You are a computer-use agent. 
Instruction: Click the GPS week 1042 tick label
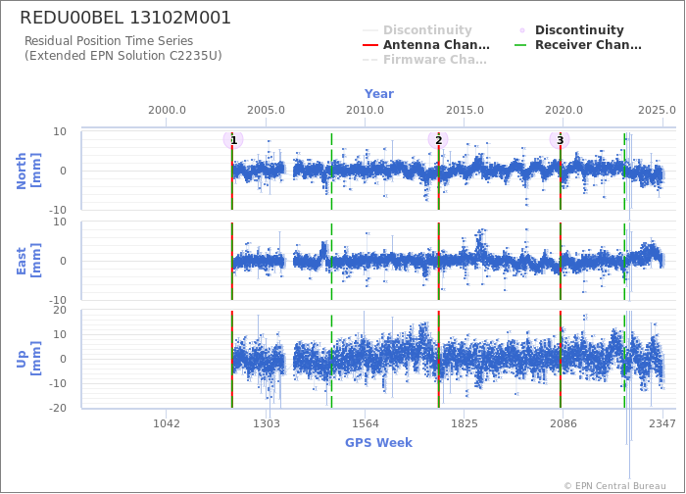pos(167,423)
